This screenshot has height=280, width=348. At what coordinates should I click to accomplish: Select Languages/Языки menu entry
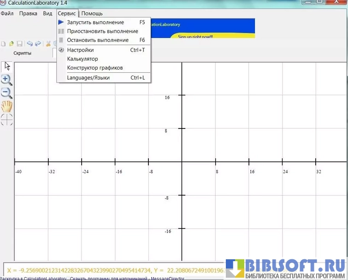point(88,78)
